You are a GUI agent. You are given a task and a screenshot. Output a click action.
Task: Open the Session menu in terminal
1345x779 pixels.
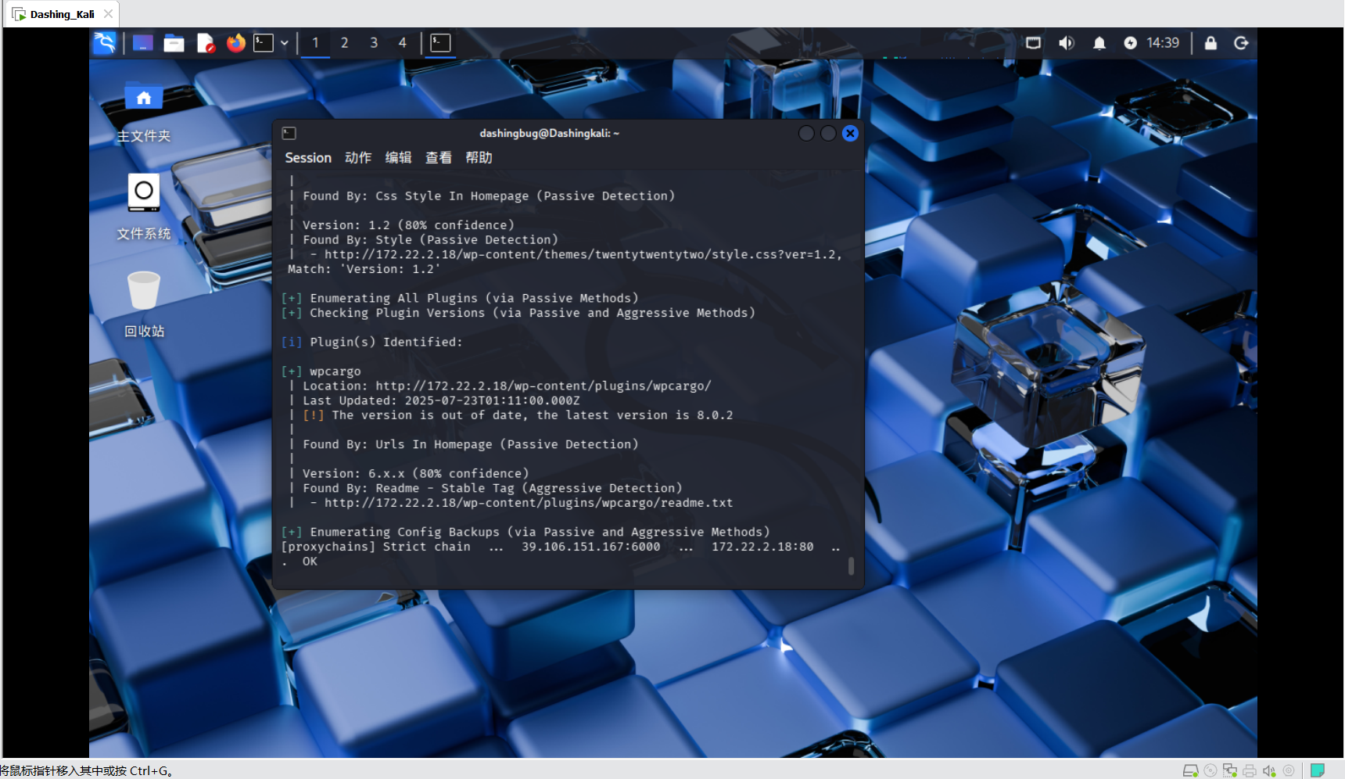308,158
